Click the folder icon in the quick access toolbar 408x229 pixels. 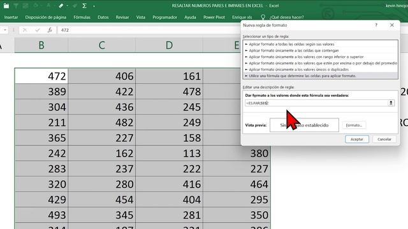(x=6, y=6)
